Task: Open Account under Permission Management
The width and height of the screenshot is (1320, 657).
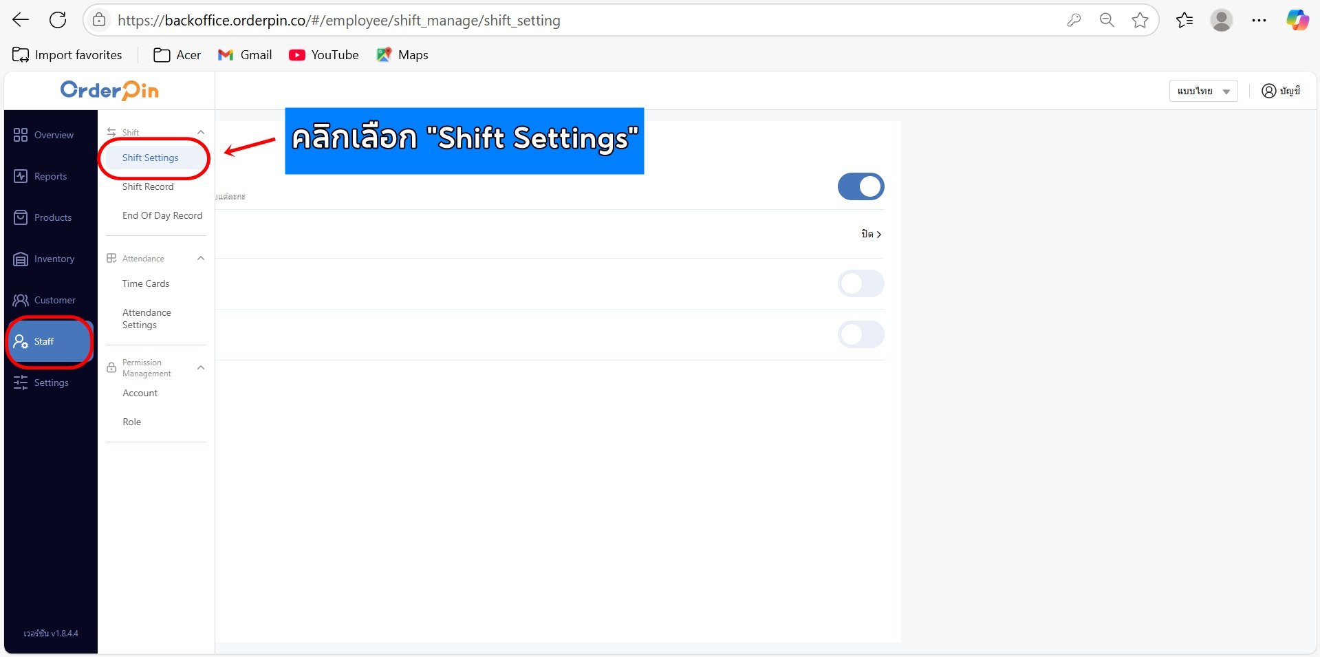Action: tap(140, 393)
